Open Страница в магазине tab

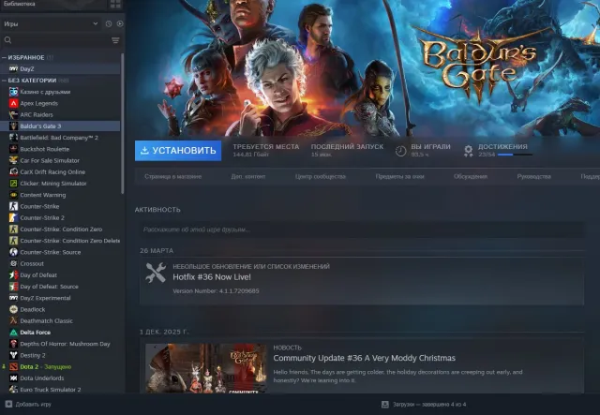[x=172, y=177]
